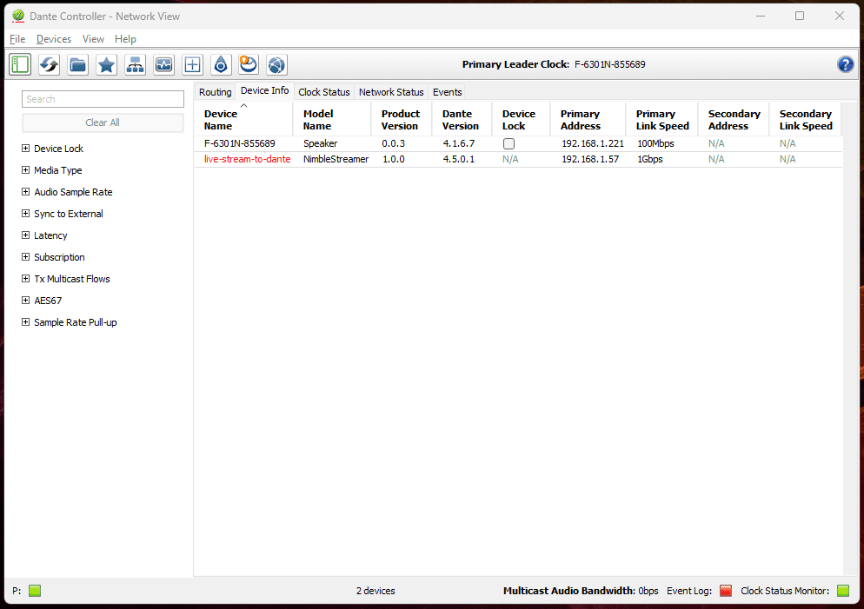Click the 4.1.6.7 Dante version cell

459,143
